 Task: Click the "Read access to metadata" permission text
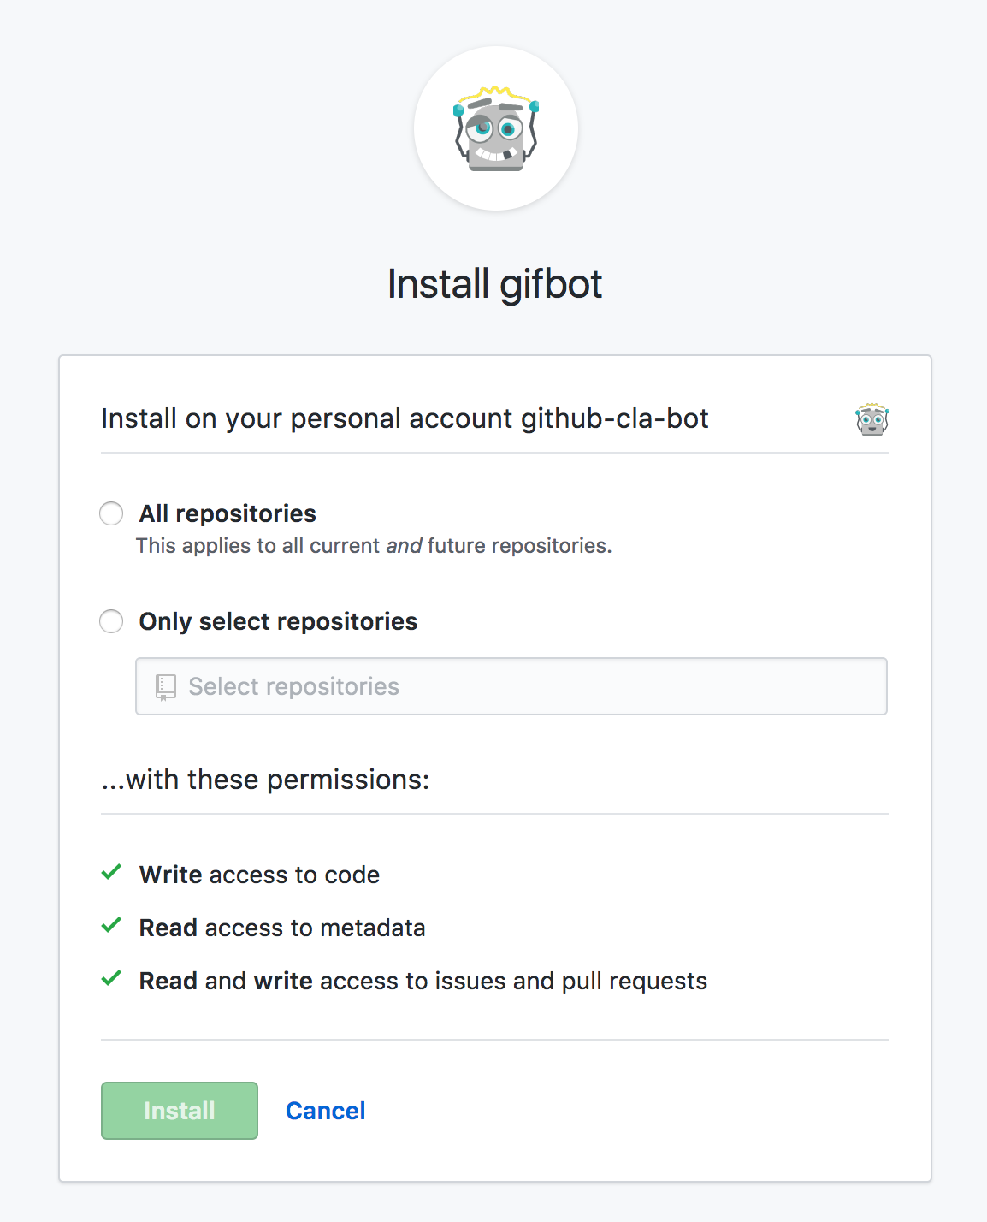point(282,928)
